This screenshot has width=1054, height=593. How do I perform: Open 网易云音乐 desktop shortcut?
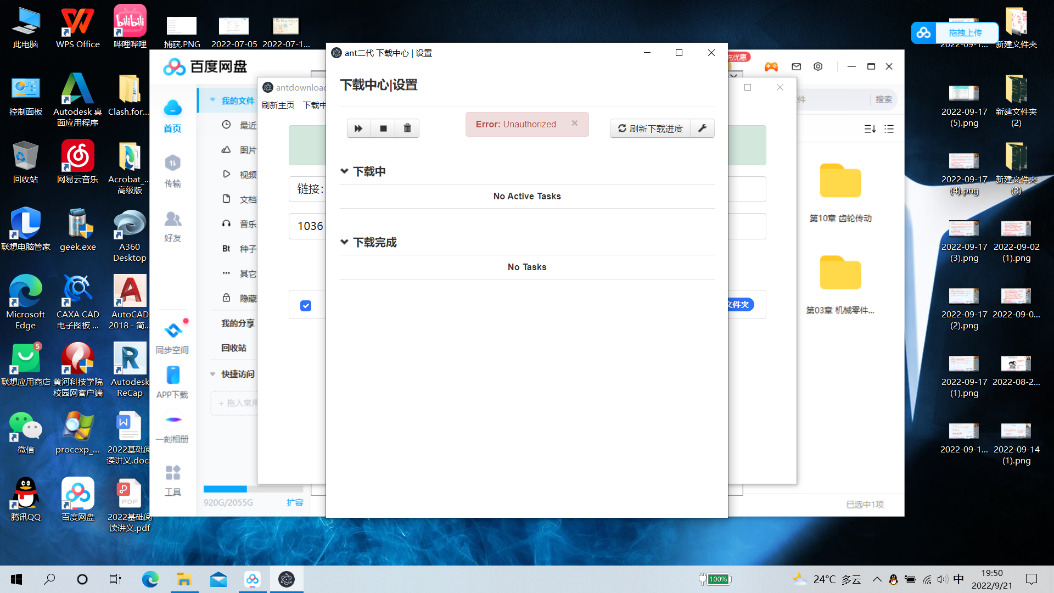[x=77, y=161]
